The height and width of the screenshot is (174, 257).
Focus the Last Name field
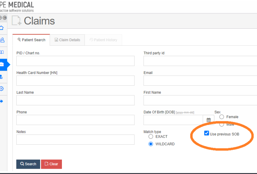(x=75, y=100)
